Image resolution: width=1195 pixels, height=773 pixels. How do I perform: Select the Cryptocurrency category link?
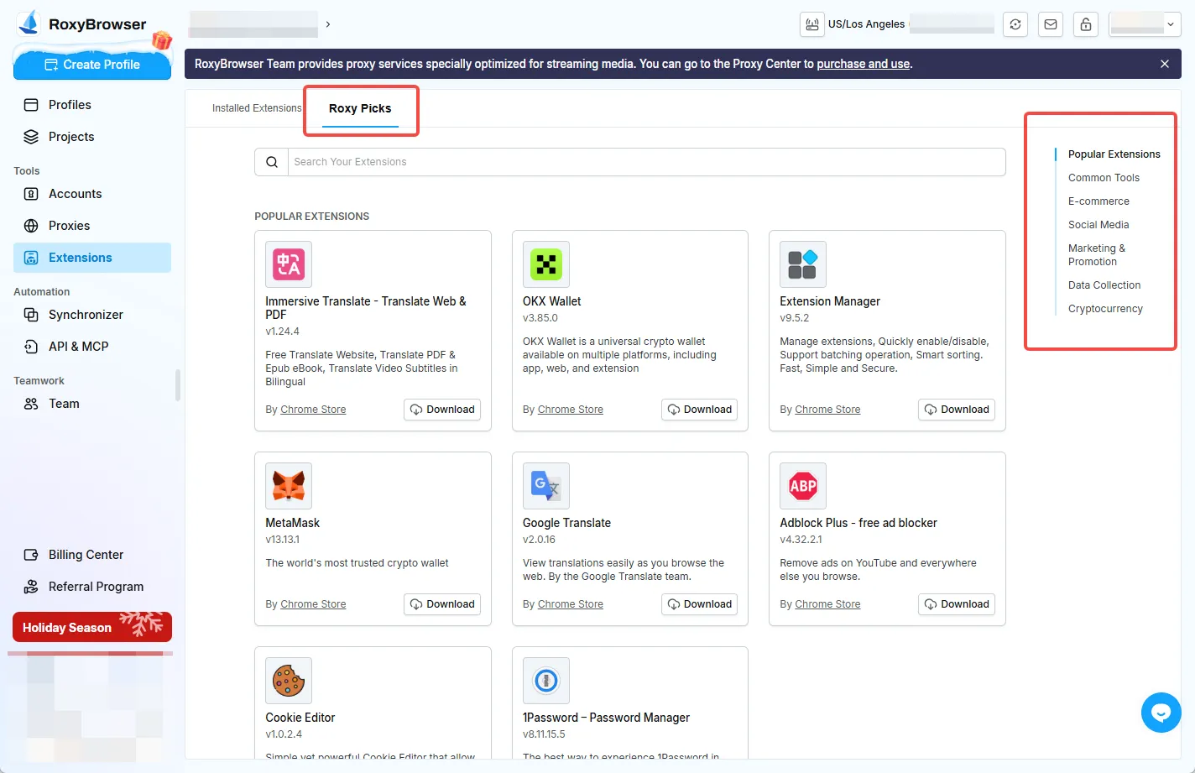1105,308
